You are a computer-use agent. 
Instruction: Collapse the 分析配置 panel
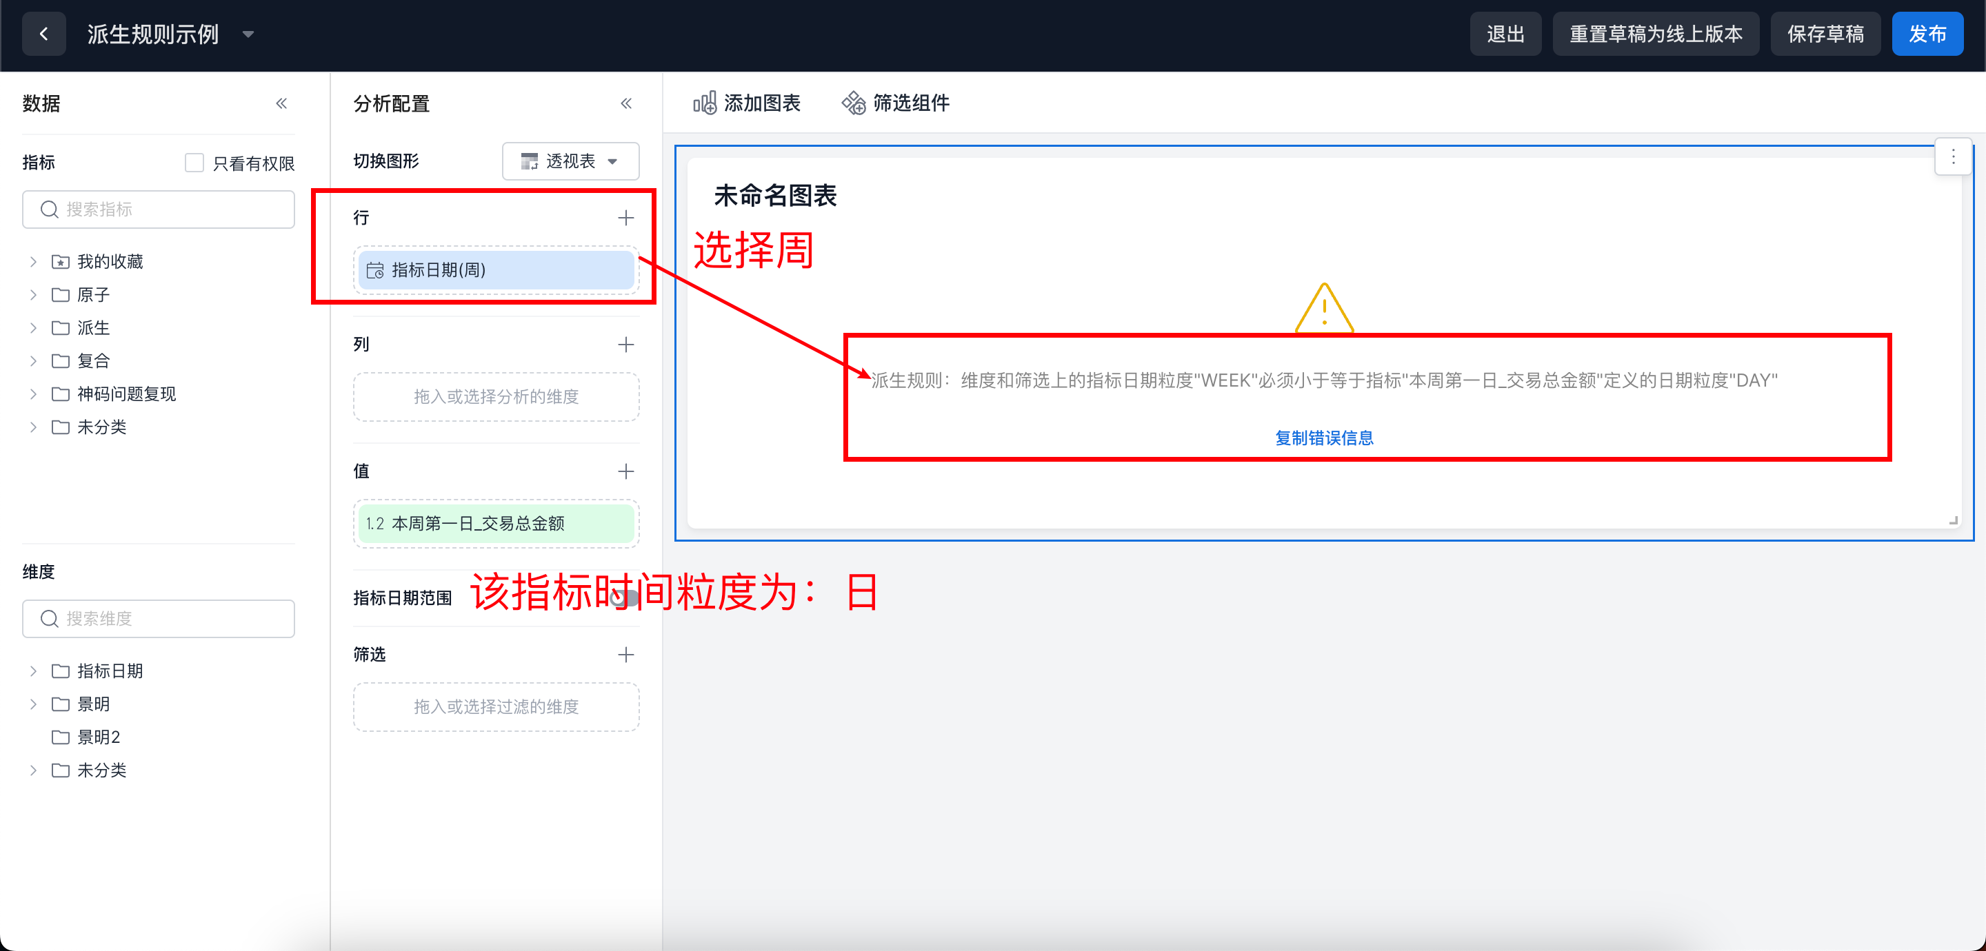tap(626, 103)
